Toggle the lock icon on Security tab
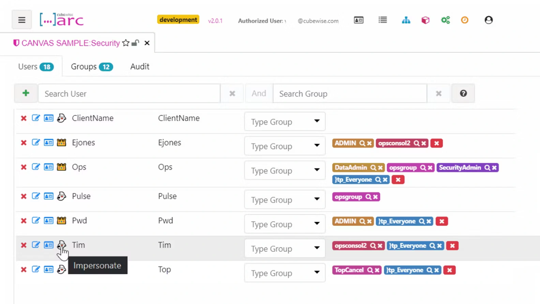 135,43
